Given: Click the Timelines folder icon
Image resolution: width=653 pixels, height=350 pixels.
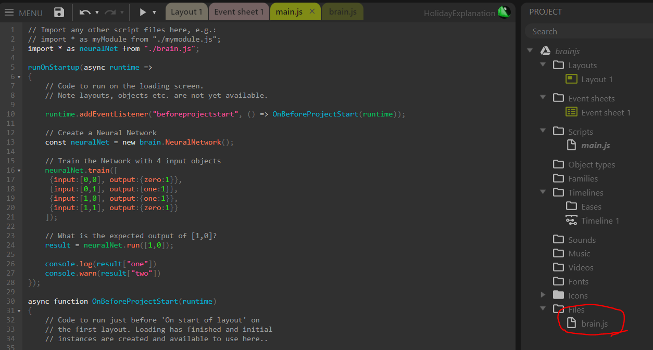Looking at the screenshot, I should [559, 192].
